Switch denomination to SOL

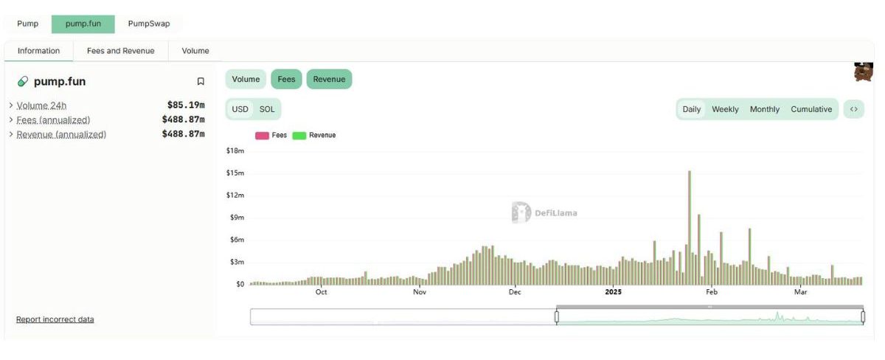[x=267, y=109]
